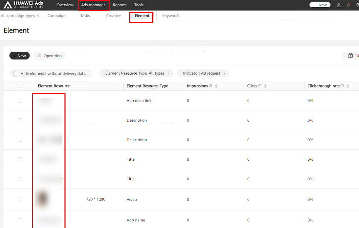
Task: Sort by Click-through rate arrows
Action: [348, 86]
